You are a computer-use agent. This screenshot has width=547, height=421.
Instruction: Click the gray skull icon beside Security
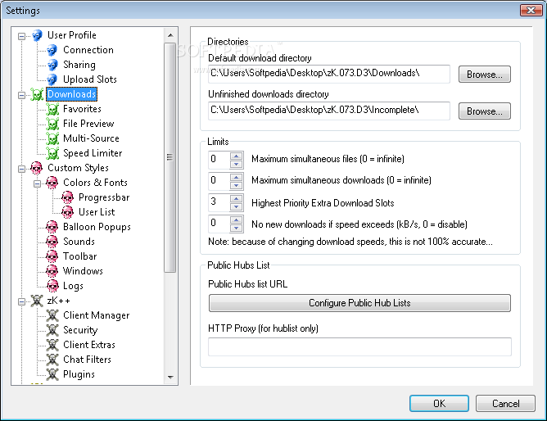[52, 330]
